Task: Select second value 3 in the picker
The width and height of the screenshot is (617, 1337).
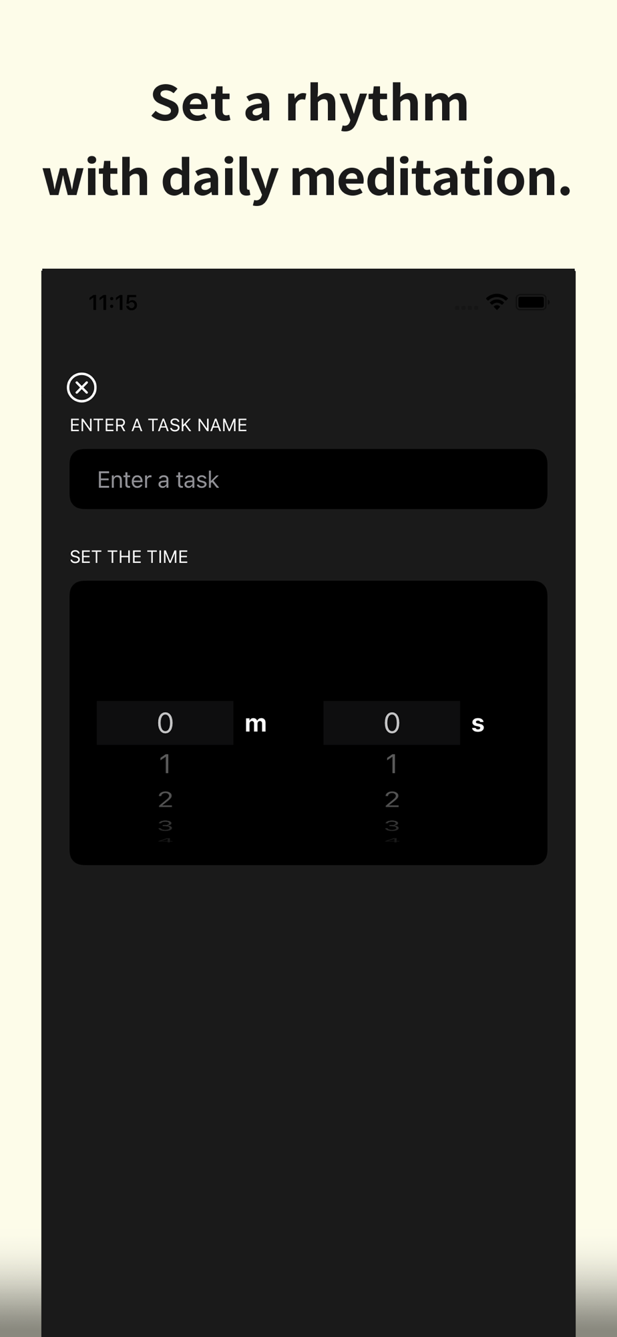Action: [392, 826]
